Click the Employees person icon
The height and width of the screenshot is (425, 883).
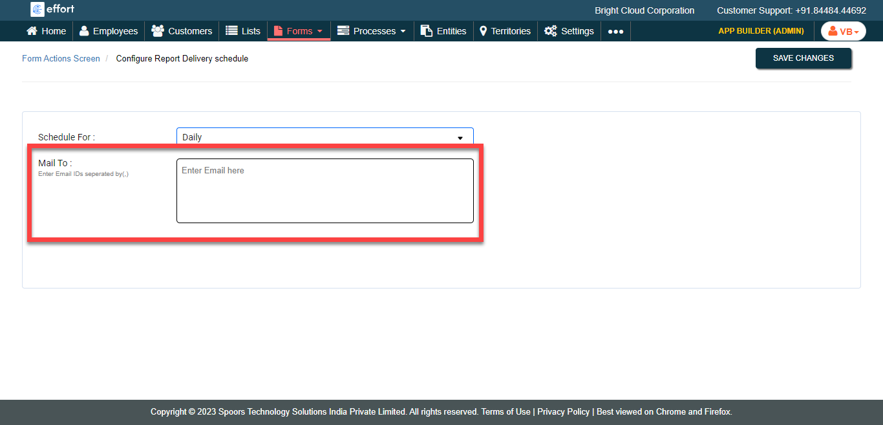pos(83,30)
